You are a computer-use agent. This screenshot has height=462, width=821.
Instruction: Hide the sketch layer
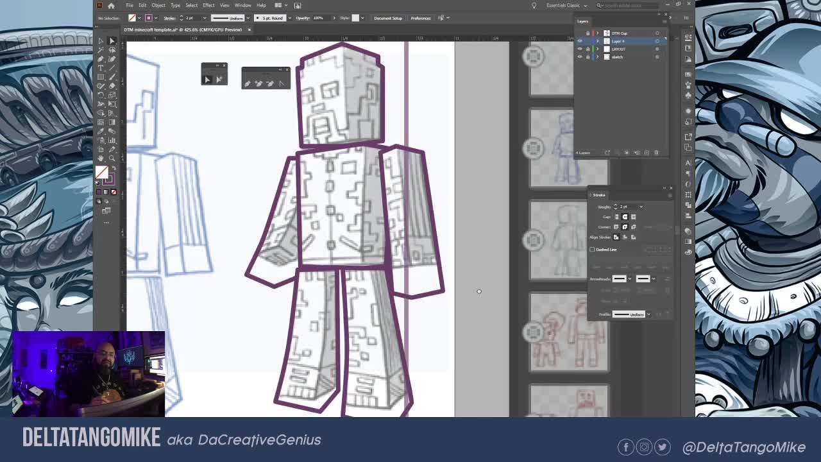579,56
